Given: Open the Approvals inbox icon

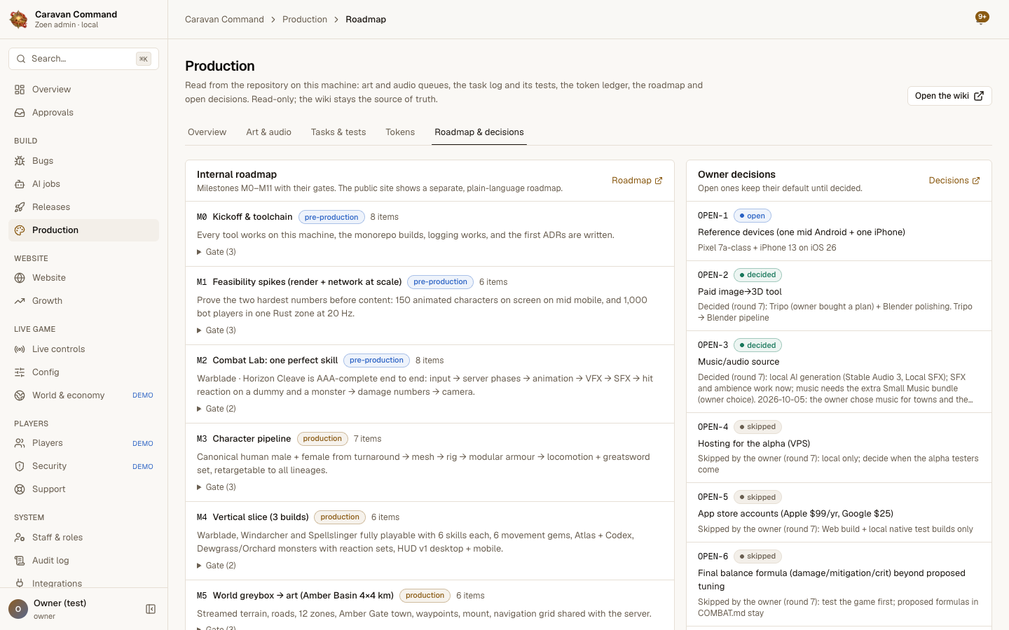Looking at the screenshot, I should point(20,113).
